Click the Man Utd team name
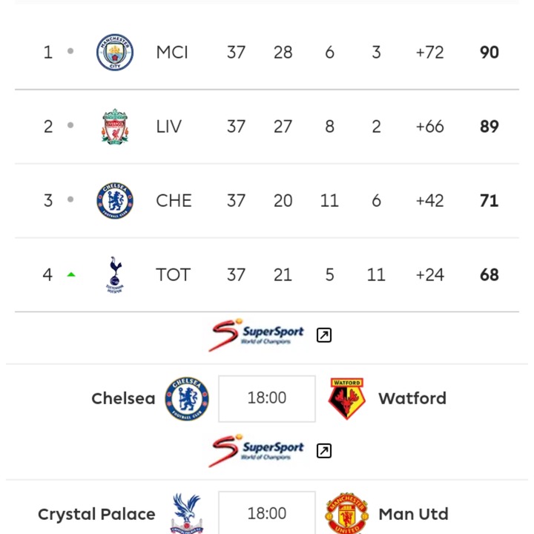The height and width of the screenshot is (534, 534). [413, 514]
